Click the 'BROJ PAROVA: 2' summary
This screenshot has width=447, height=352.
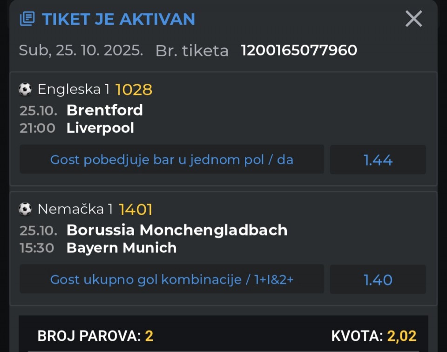[95, 336]
